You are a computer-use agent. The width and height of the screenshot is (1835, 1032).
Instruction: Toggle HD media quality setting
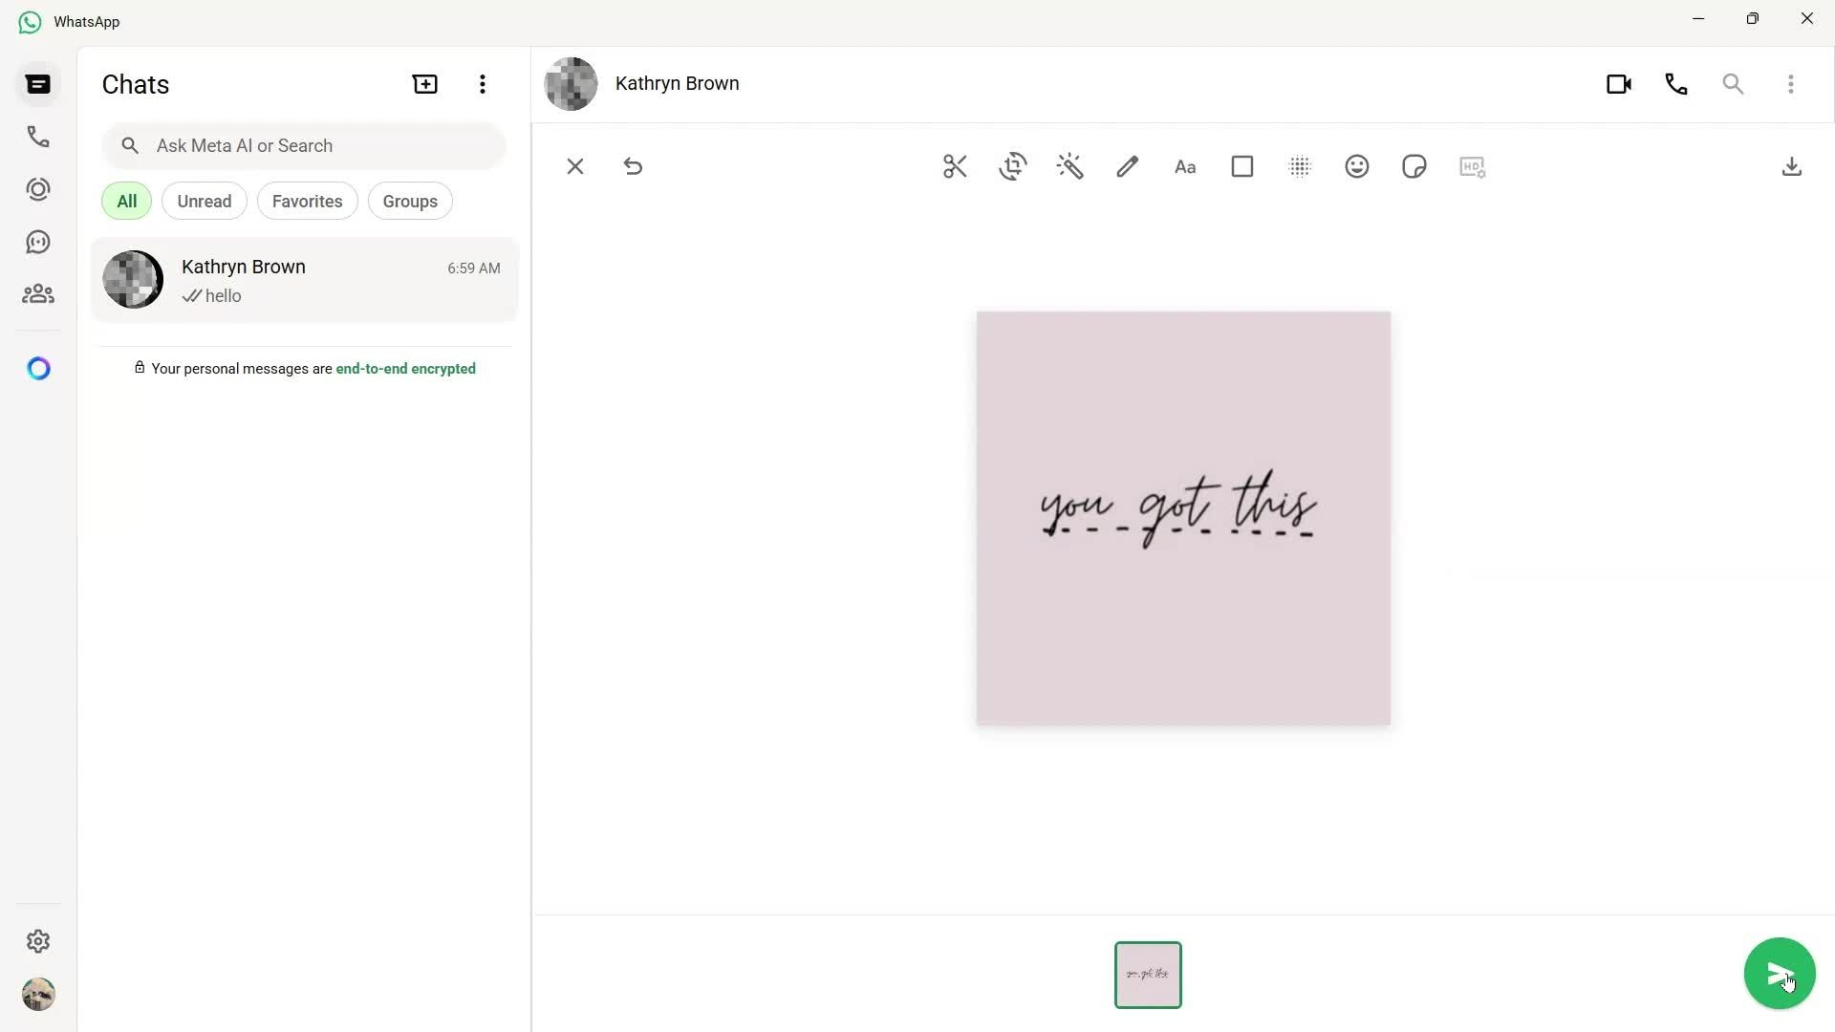tap(1472, 166)
